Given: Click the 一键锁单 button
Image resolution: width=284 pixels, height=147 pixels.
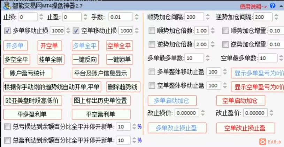Looking at the screenshot, I should point(120,59).
